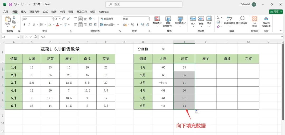This screenshot has width=285, height=135.
Task: Switch to the 页面布局 tab
Action: pos(34,12)
